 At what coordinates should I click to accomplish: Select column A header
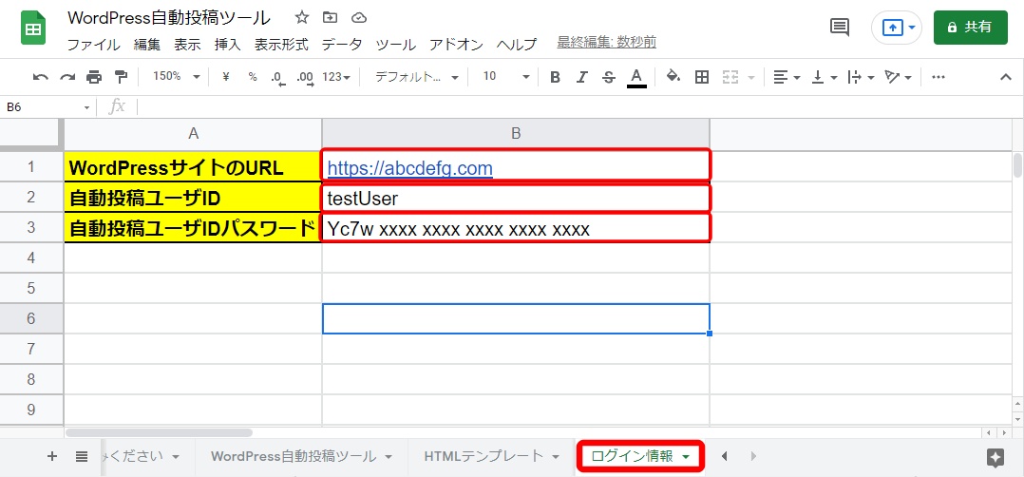[193, 133]
